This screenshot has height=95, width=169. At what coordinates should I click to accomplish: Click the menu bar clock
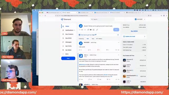[x=162, y=10]
